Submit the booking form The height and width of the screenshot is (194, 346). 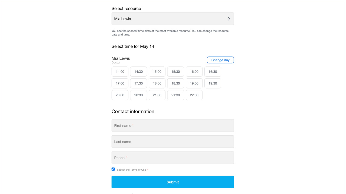point(173,182)
